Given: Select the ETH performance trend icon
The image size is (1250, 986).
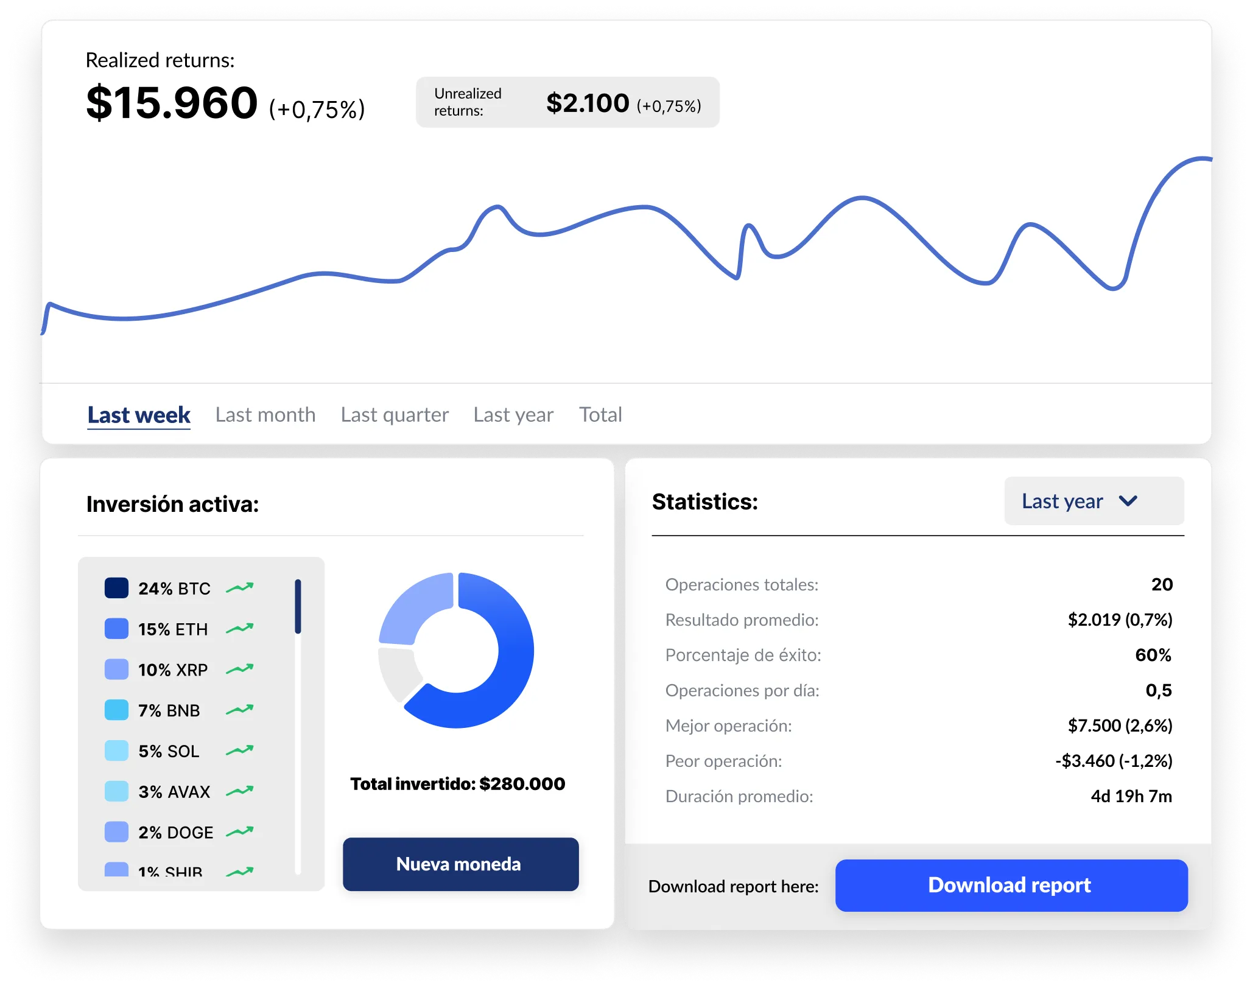Looking at the screenshot, I should pos(240,629).
